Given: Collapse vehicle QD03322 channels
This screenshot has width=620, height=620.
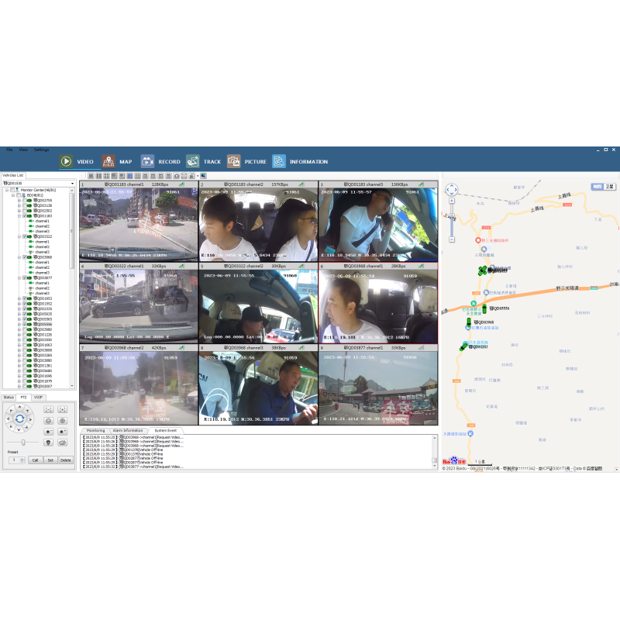Looking at the screenshot, I should click(x=19, y=236).
